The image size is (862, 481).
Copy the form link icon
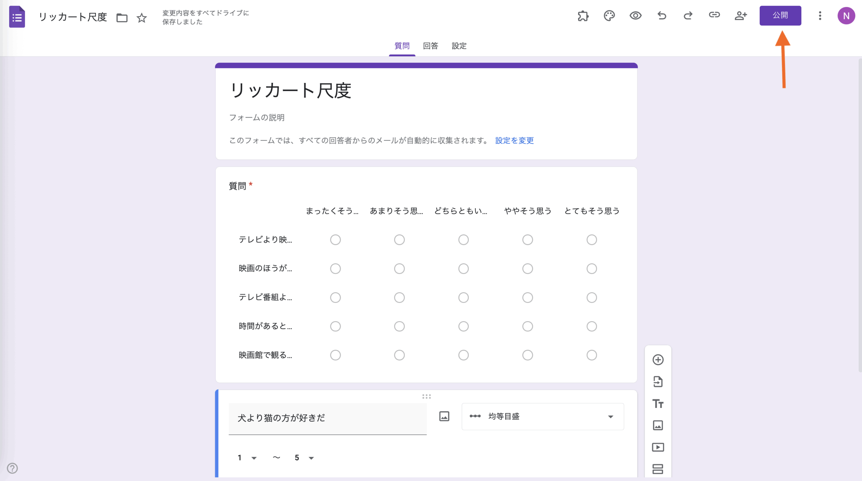(x=714, y=15)
